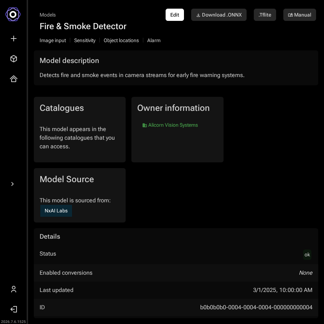
Task: Click the Last updated row label
Action: tap(57, 290)
